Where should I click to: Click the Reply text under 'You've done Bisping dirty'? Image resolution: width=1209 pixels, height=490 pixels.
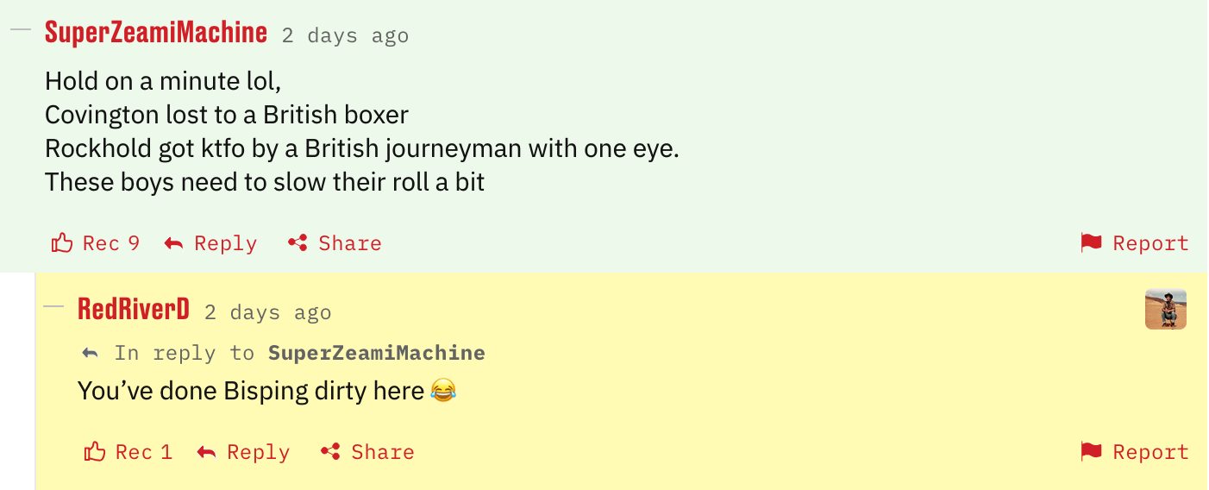pos(258,452)
